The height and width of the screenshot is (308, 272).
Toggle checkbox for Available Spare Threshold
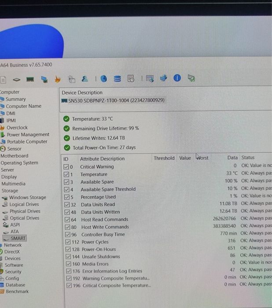click(66, 190)
